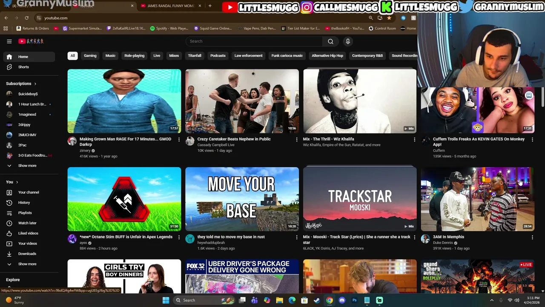Open the Chrome apps grid in bookmarks bar
545x307 pixels.
(6, 29)
